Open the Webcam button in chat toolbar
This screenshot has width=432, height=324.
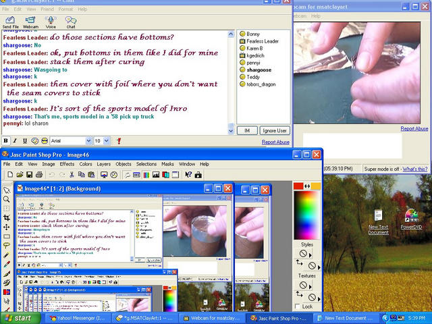[30, 22]
